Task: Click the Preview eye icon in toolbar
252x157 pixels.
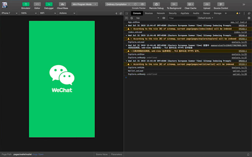Action: click(142, 4)
